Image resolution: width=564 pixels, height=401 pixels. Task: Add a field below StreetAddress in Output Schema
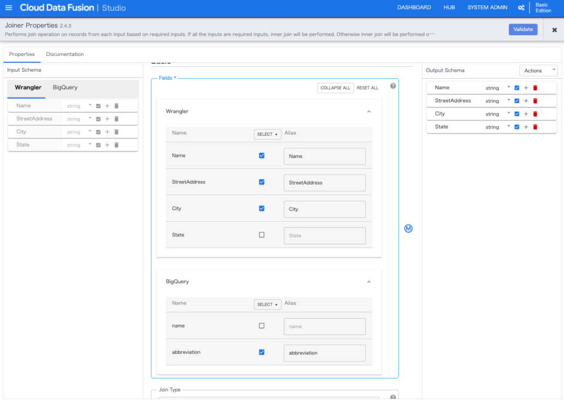pos(526,101)
